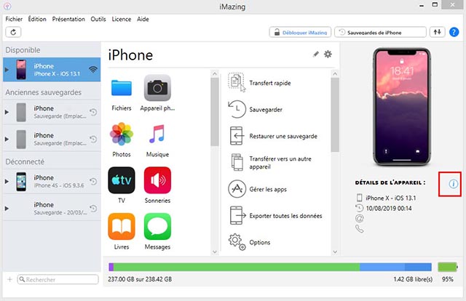
Task: Click the iPhone X lock screen preview image
Action: pyautogui.click(x=402, y=107)
